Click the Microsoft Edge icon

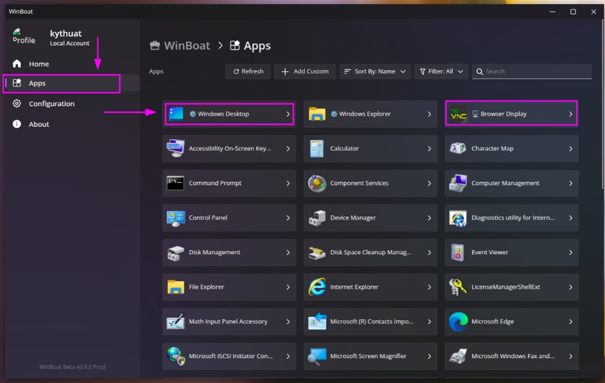coord(458,322)
